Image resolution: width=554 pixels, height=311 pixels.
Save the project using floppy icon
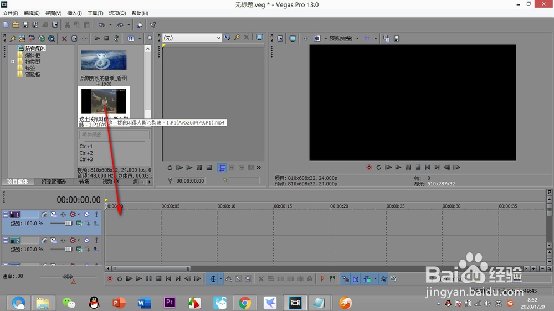(x=25, y=25)
